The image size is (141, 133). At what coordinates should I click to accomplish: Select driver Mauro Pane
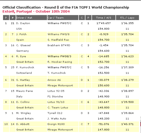(x=25, y=91)
